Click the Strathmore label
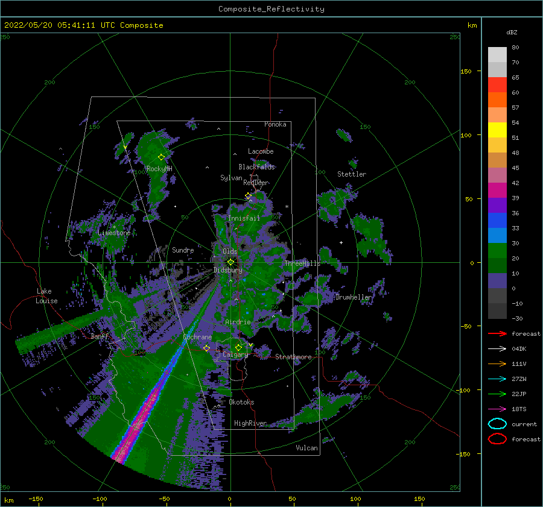Image resolution: width=543 pixels, height=507 pixels. coord(293,357)
